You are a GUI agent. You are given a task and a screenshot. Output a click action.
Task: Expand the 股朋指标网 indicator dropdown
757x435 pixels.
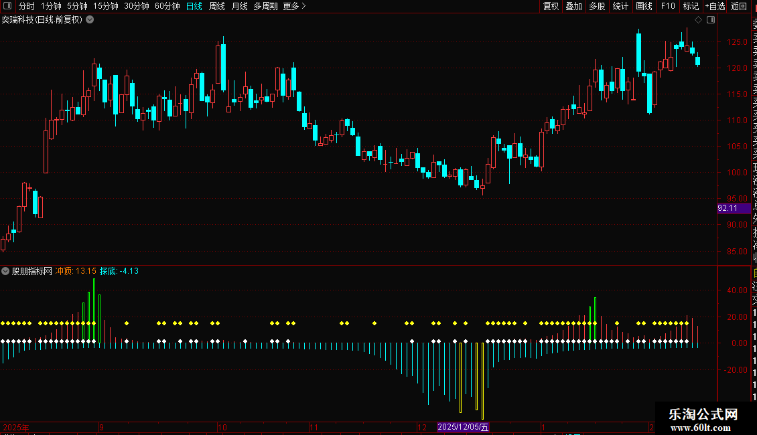[x=5, y=271]
